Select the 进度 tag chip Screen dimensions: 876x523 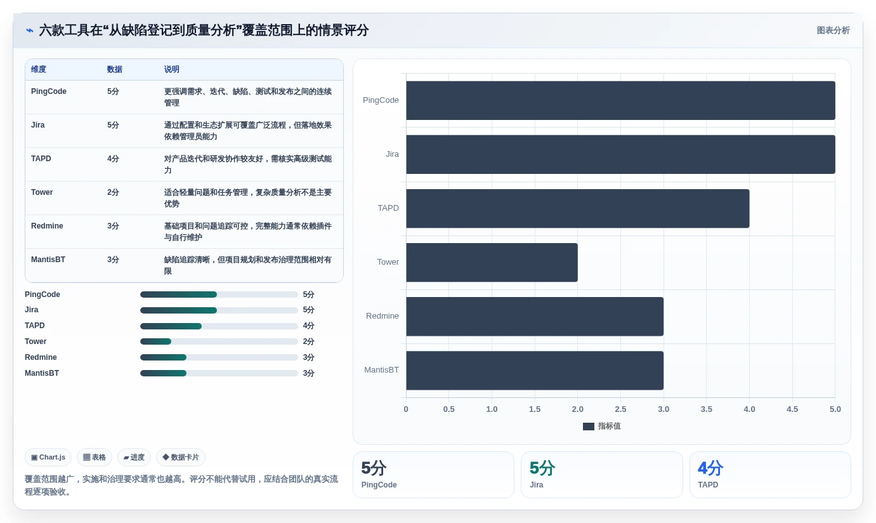coord(134,457)
